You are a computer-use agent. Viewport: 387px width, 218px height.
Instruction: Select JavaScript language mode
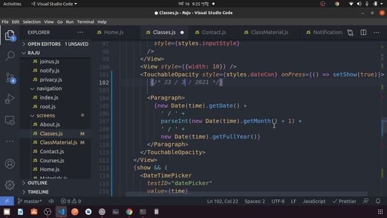[x=314, y=201]
